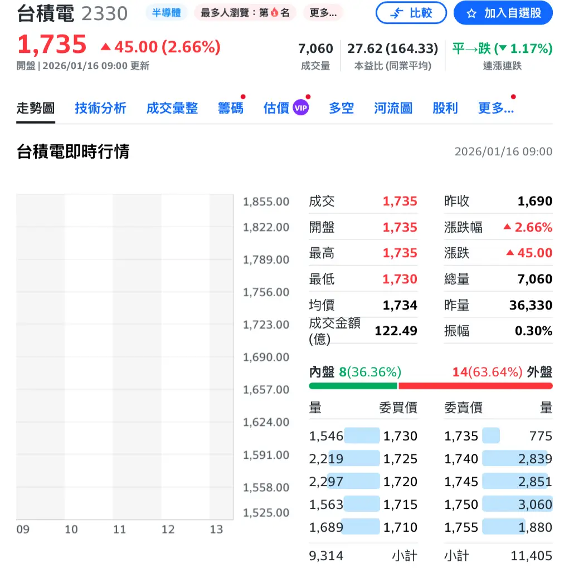Switch to the 技術分析 tab
Screen dimensions: 569x569
point(101,108)
